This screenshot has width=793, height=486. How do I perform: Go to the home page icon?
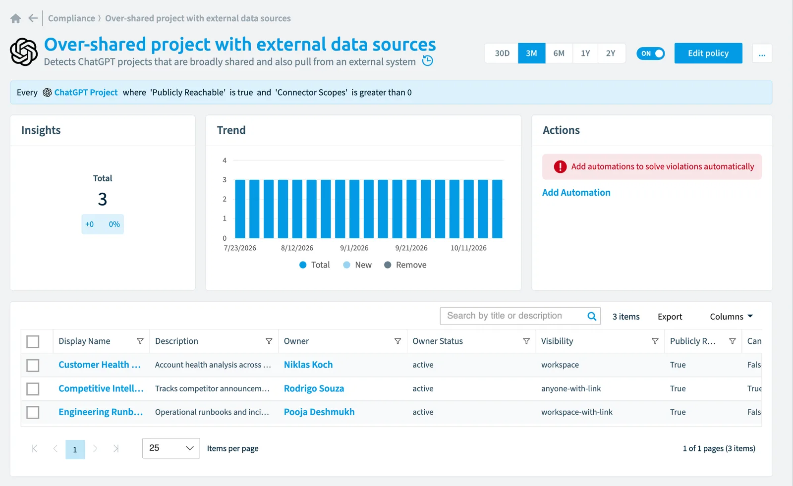[16, 18]
